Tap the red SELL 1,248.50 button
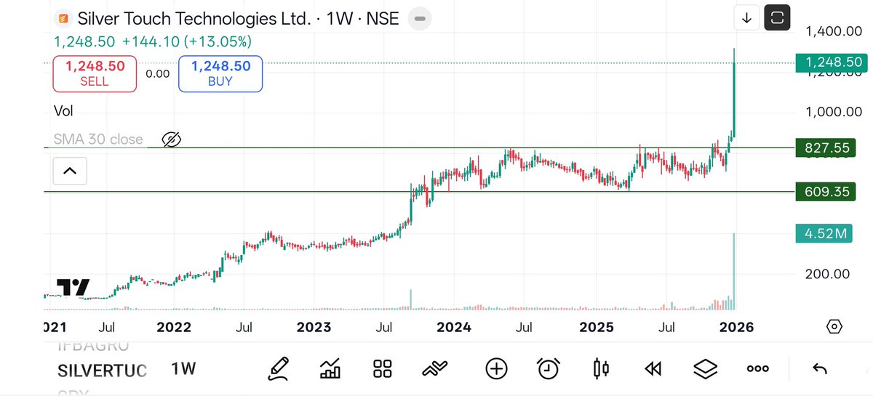This screenshot has height=396, width=873. pos(95,74)
